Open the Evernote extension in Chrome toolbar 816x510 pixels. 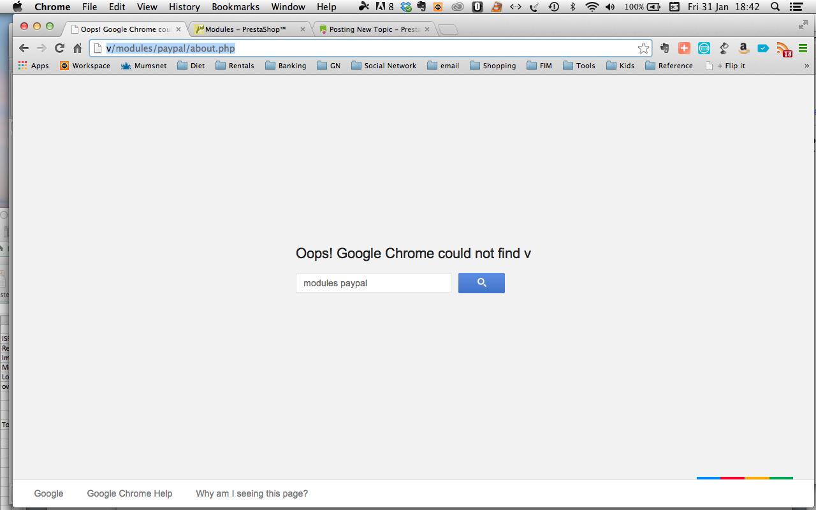(x=664, y=48)
